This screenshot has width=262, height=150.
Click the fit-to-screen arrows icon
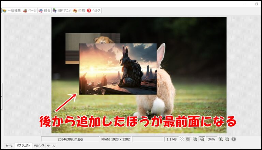pyautogui.click(x=188, y=139)
